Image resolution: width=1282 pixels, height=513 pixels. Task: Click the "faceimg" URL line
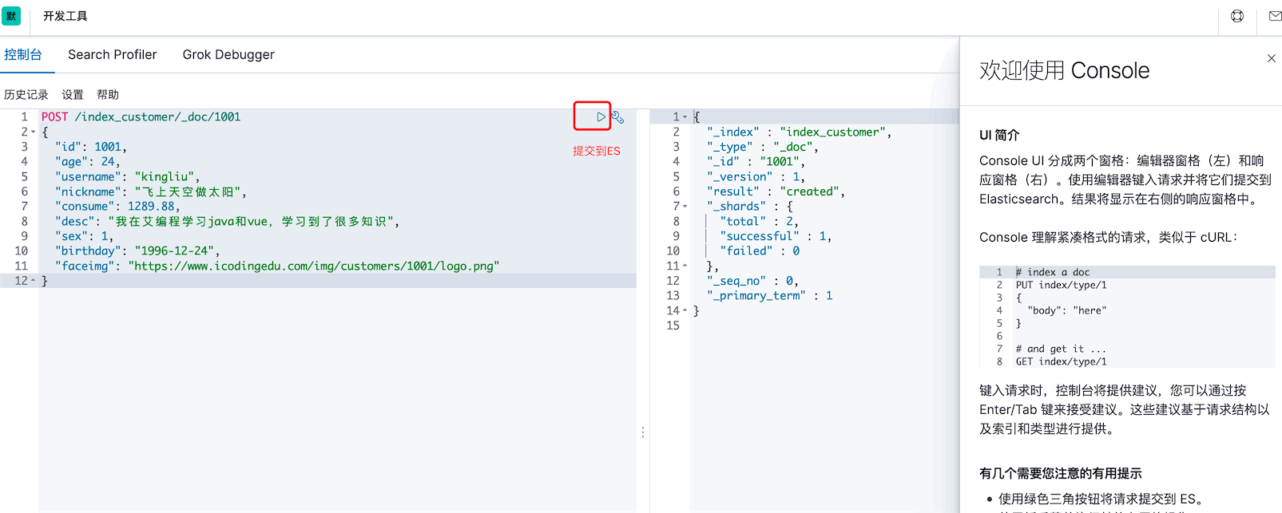click(x=277, y=266)
